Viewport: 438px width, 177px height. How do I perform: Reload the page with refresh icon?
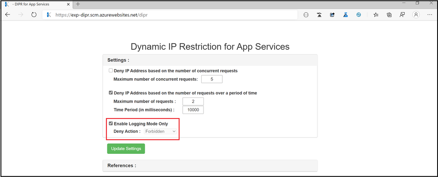pyautogui.click(x=34, y=15)
